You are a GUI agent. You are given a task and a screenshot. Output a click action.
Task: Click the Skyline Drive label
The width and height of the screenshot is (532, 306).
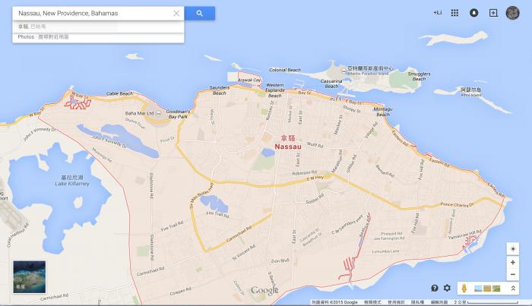point(135,123)
